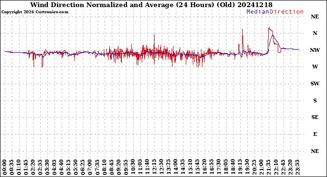Click the 08:45 time label

pos(112,168)
